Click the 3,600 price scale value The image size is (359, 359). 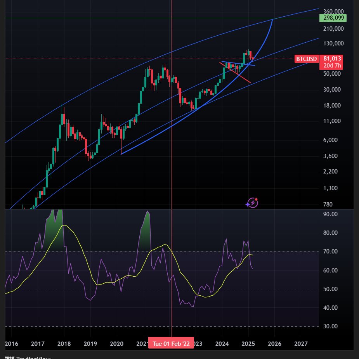click(x=330, y=156)
